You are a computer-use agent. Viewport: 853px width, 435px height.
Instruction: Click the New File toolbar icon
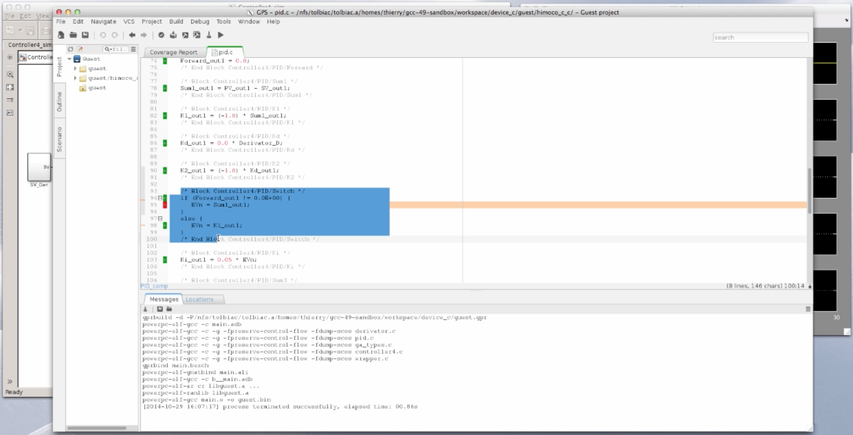coord(61,35)
